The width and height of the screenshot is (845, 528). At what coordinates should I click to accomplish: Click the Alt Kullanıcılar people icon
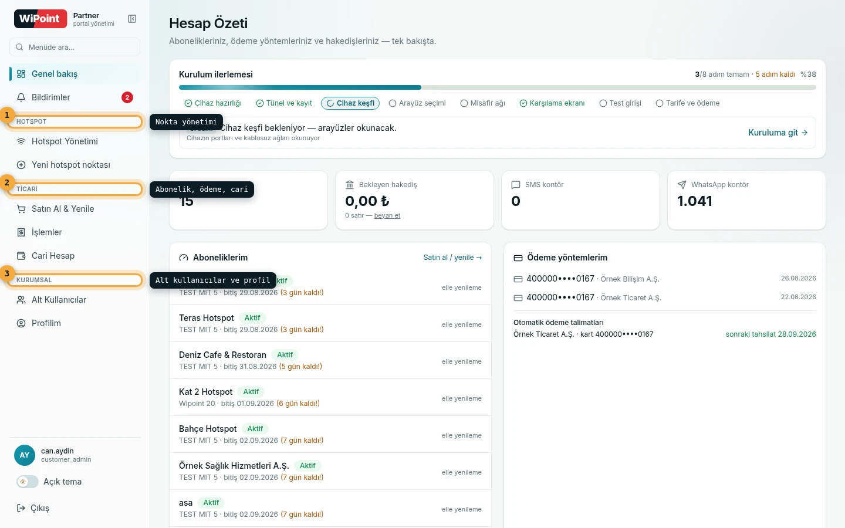point(21,300)
